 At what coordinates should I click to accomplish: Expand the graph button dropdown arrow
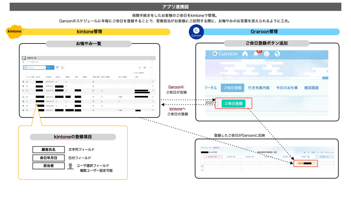(52, 67)
